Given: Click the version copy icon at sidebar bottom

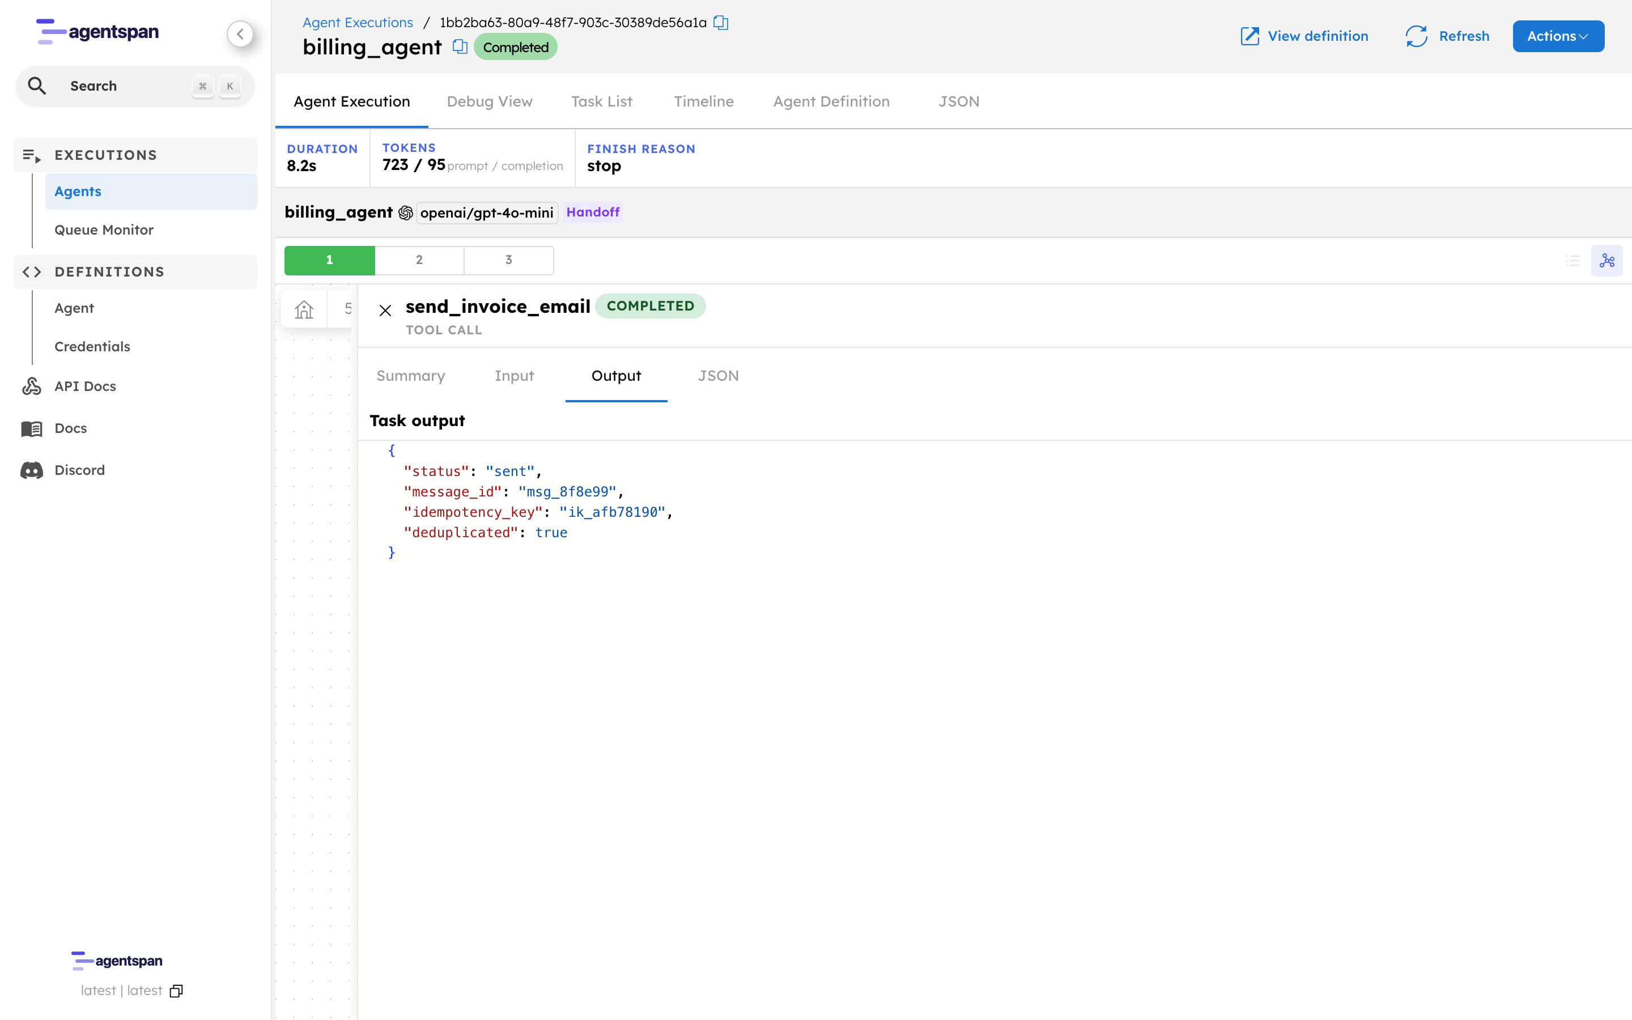Looking at the screenshot, I should 176,991.
